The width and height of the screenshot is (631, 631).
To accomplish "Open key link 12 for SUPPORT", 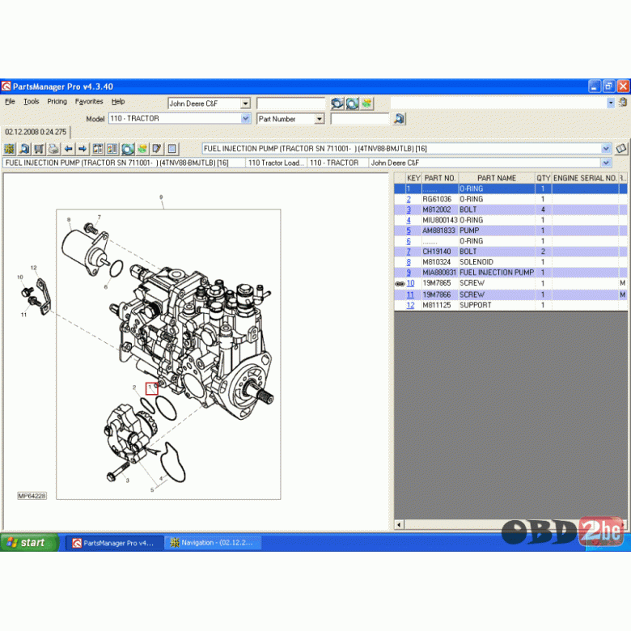I will coord(410,305).
